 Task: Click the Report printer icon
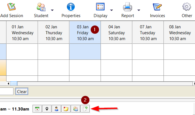(128, 7)
